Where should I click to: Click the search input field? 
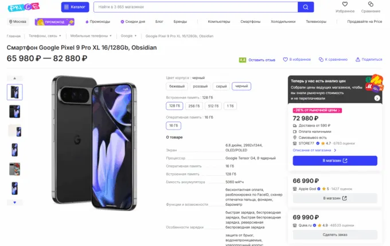(x=194, y=7)
